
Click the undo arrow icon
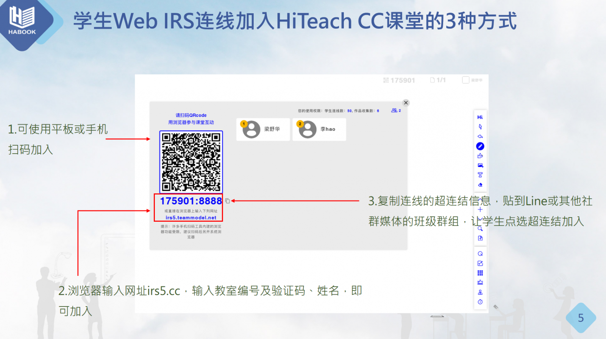[x=480, y=137]
